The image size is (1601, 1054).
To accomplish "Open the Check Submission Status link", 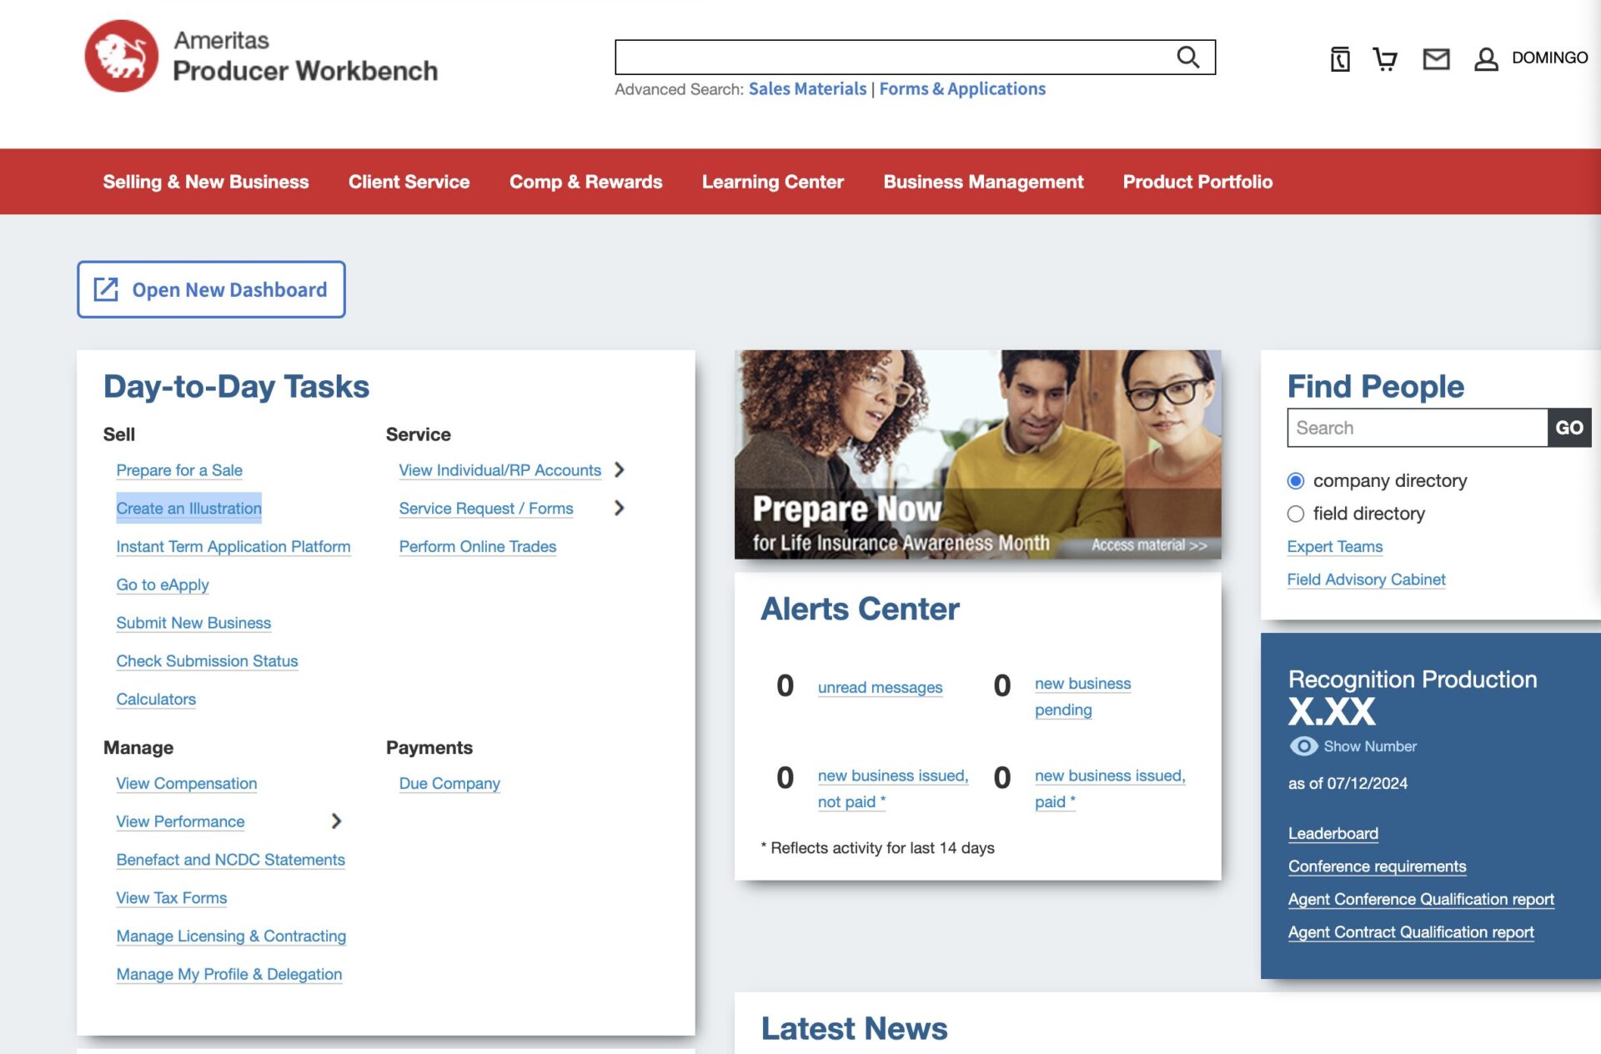I will click(x=207, y=661).
